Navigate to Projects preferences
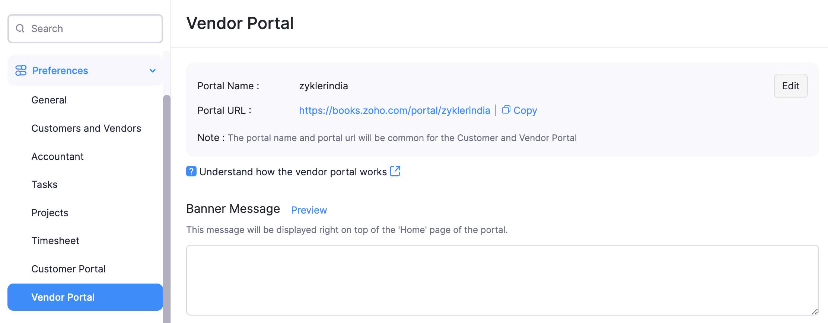828x323 pixels. point(50,213)
